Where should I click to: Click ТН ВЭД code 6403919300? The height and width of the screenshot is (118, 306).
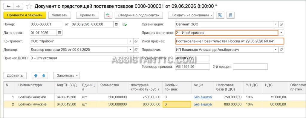pyautogui.click(x=68, y=97)
